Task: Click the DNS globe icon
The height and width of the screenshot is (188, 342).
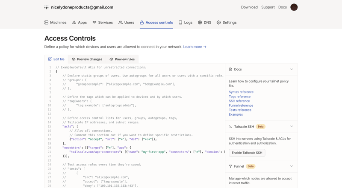Action: (200, 23)
